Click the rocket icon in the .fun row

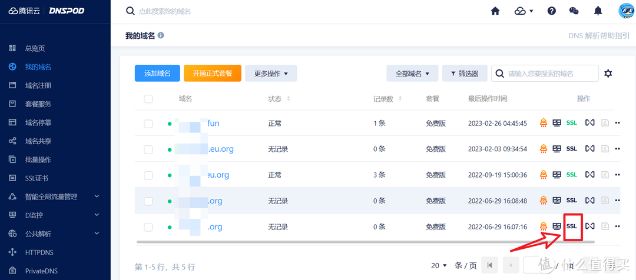click(x=544, y=124)
